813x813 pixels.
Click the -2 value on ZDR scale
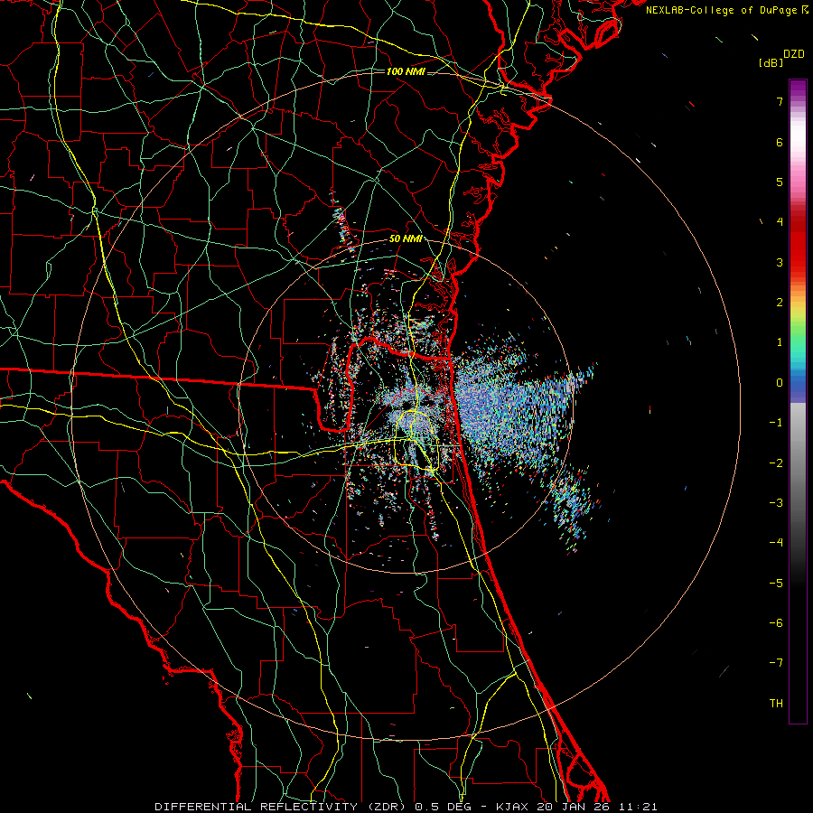776,463
